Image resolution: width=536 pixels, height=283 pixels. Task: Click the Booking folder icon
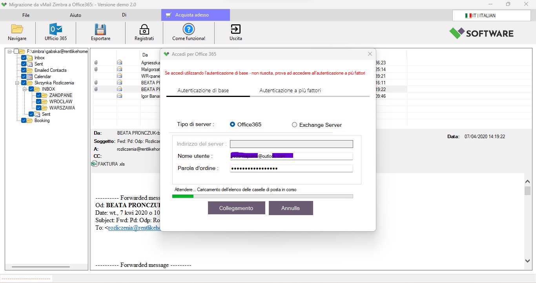(x=30, y=121)
